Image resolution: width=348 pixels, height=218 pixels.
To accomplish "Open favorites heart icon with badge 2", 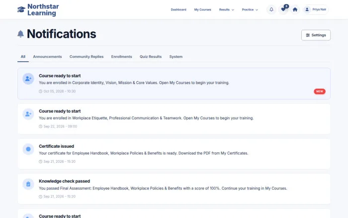I will [283, 9].
